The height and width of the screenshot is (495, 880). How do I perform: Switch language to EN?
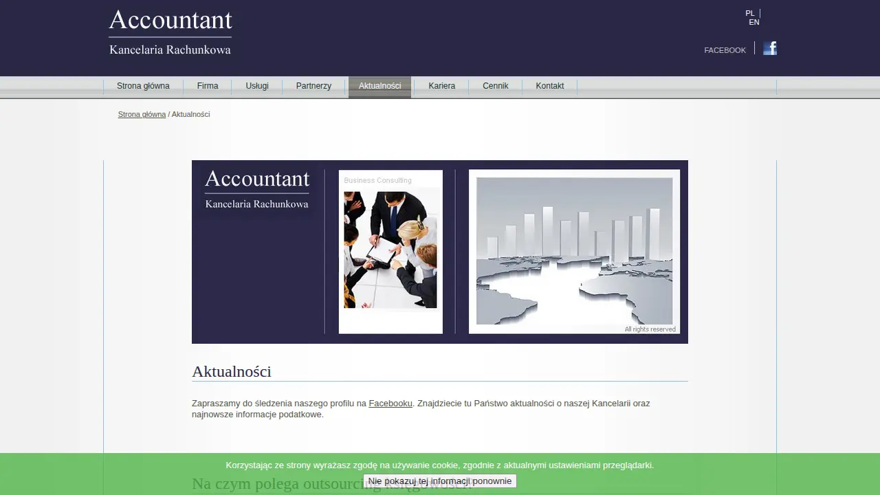click(754, 22)
